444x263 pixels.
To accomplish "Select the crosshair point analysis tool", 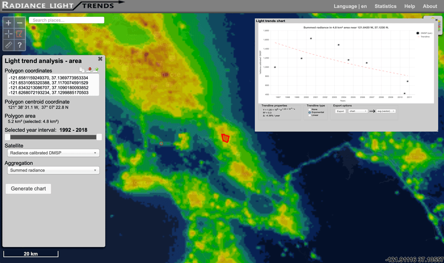I will (x=9, y=34).
